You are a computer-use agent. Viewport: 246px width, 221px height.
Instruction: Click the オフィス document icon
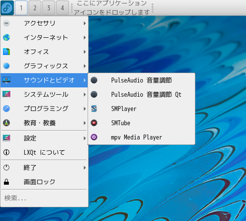[x=6, y=52]
